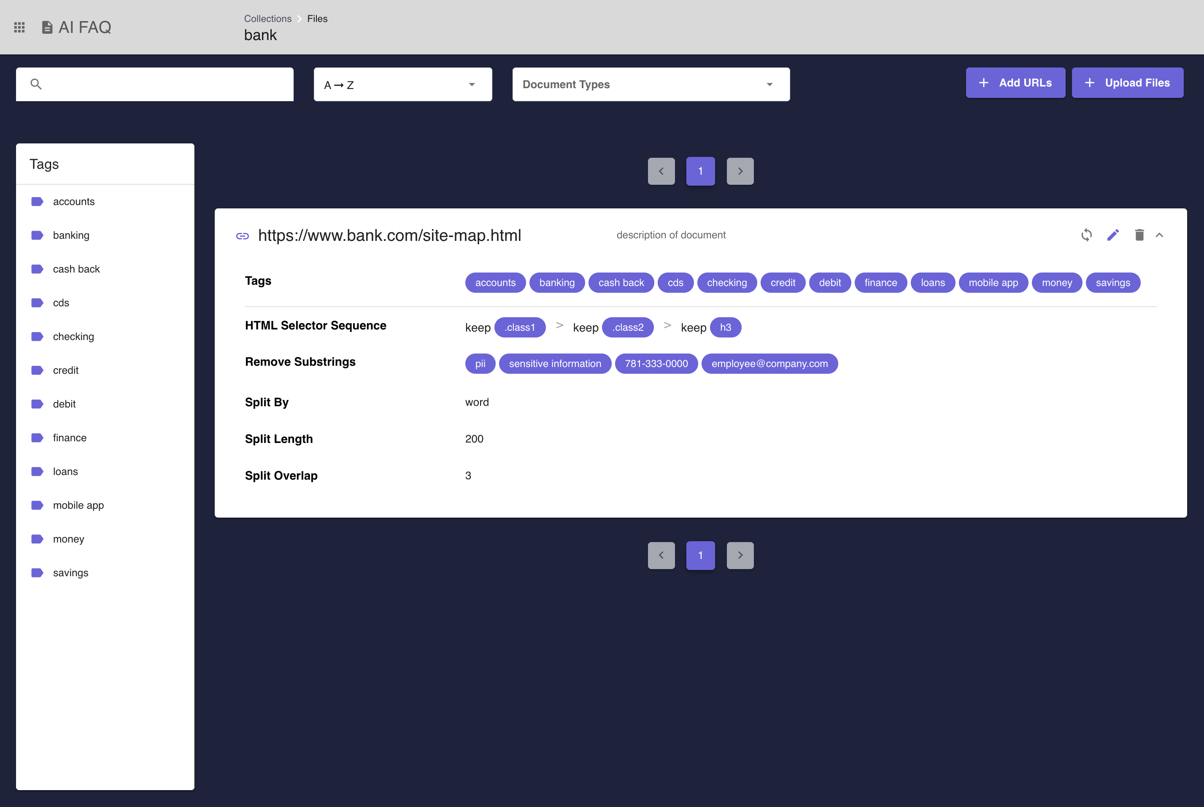Click the banking tag chip in document
The image size is (1204, 807).
(557, 283)
